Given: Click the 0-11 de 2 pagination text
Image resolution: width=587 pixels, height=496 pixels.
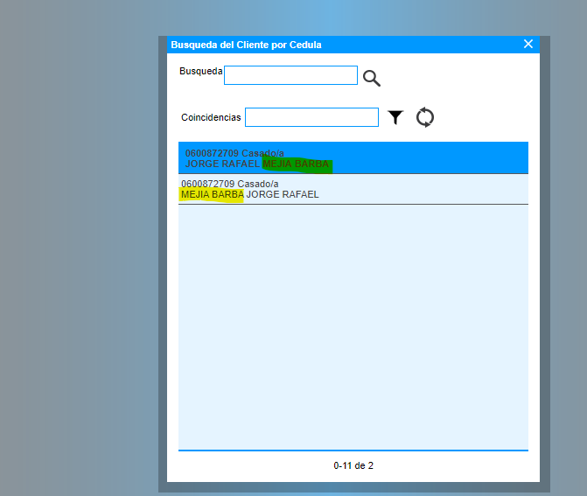Looking at the screenshot, I should tap(353, 465).
